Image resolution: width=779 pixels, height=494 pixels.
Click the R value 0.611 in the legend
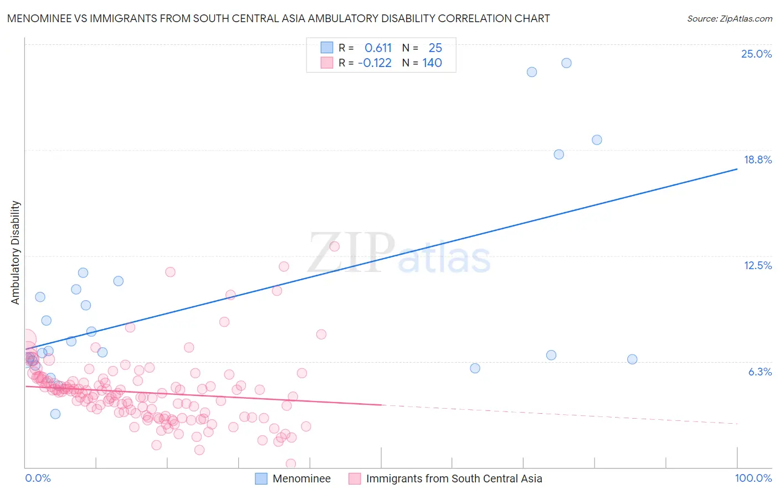(378, 48)
